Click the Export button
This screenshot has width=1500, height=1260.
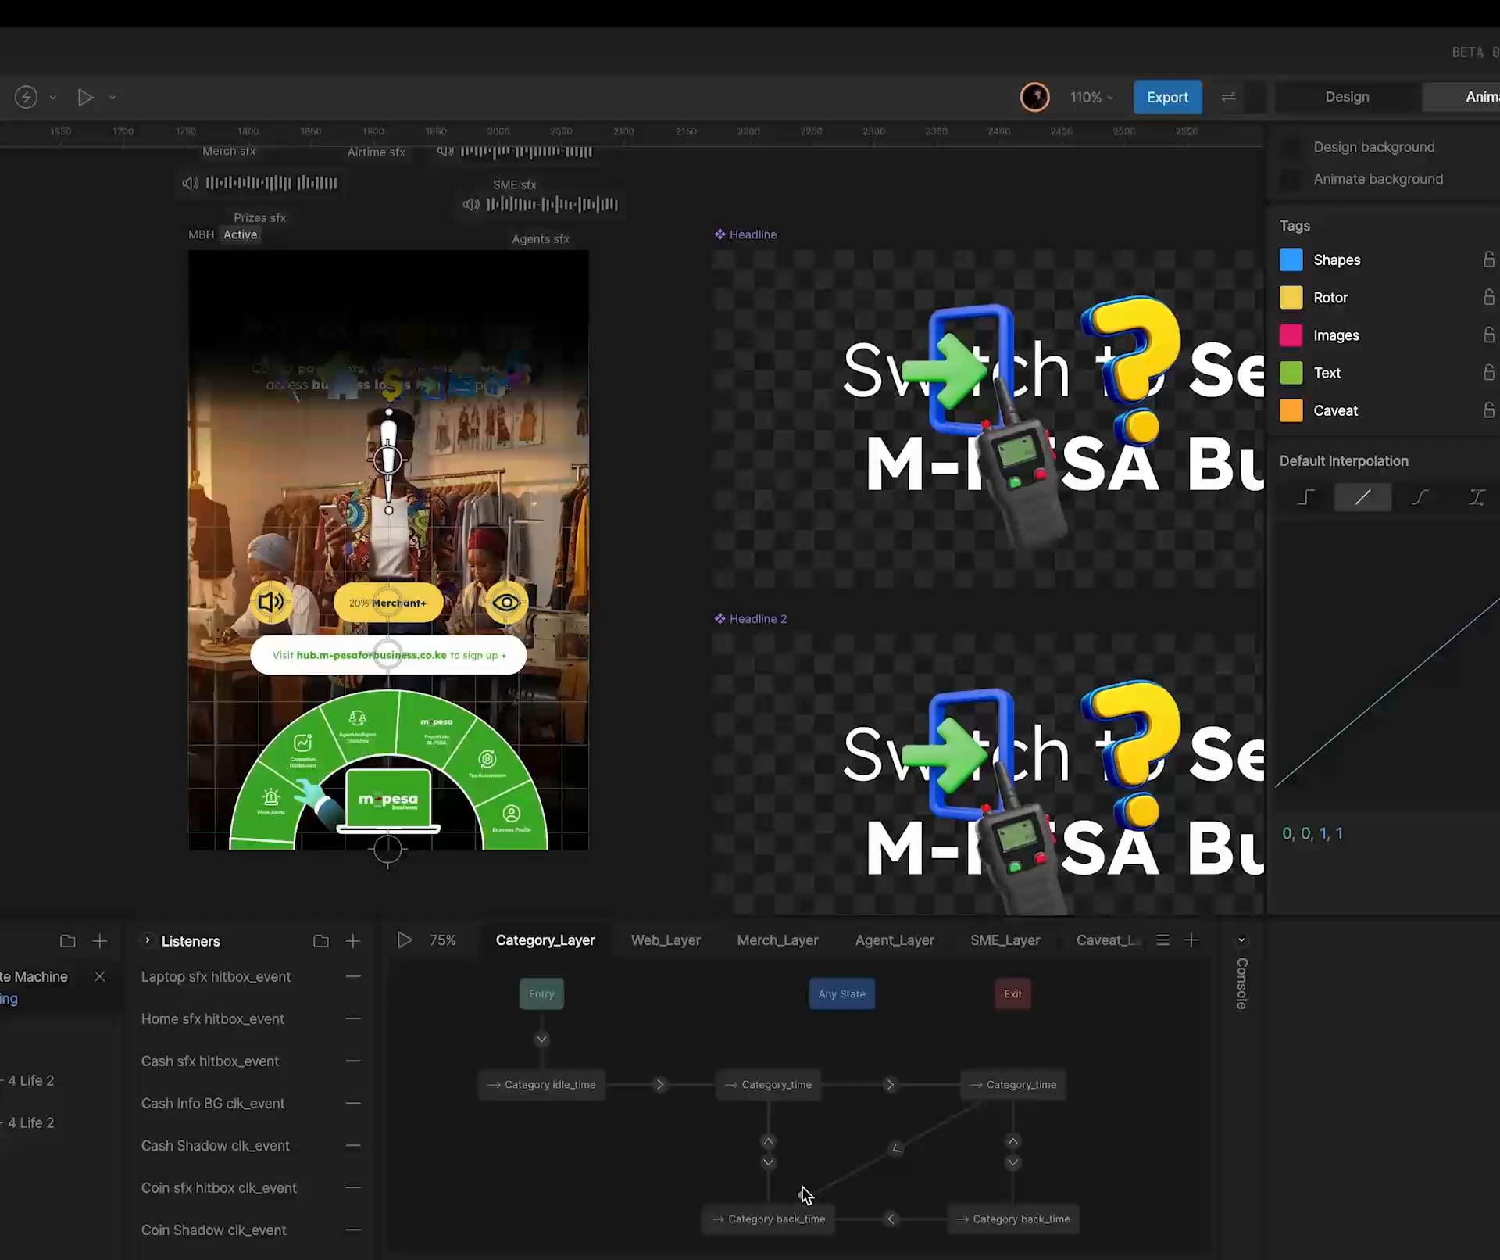(1166, 97)
